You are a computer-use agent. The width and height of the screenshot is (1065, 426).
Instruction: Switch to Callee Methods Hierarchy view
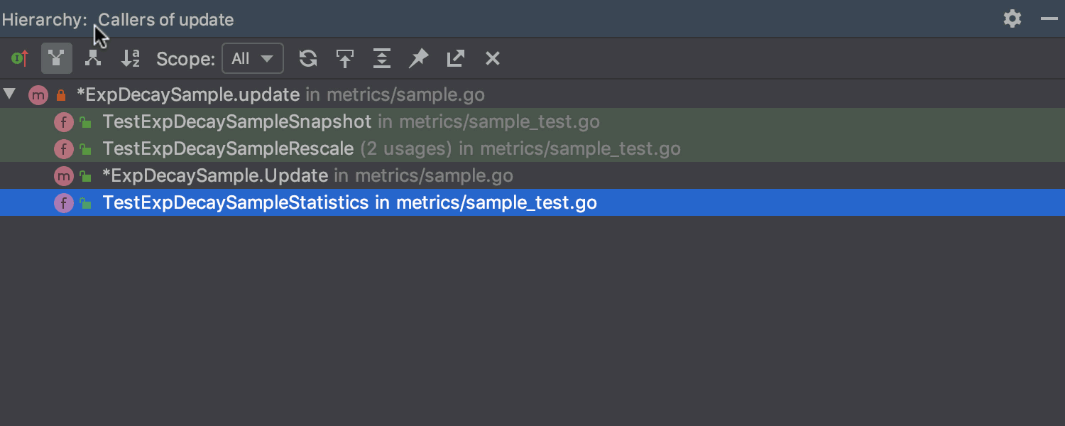(x=93, y=58)
